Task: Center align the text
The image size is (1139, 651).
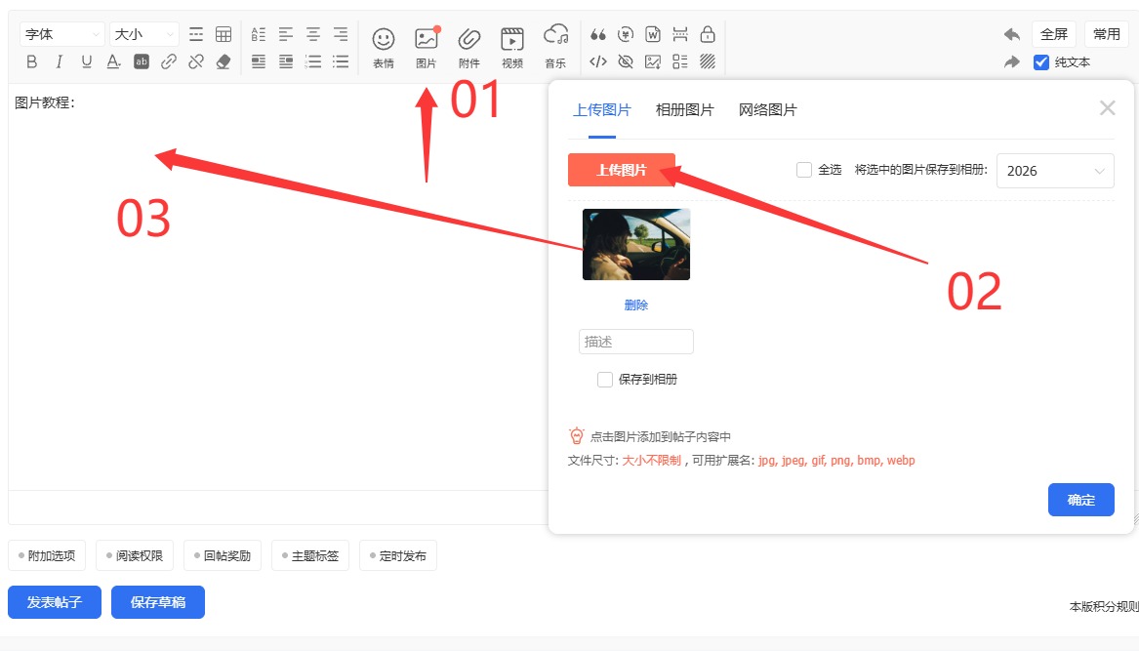Action: click(x=313, y=34)
